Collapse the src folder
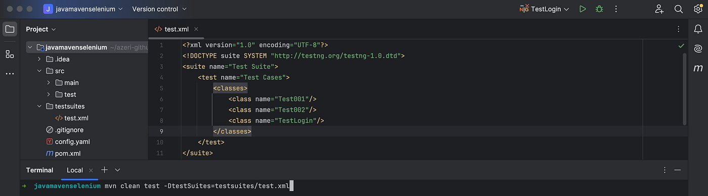 pos(39,71)
